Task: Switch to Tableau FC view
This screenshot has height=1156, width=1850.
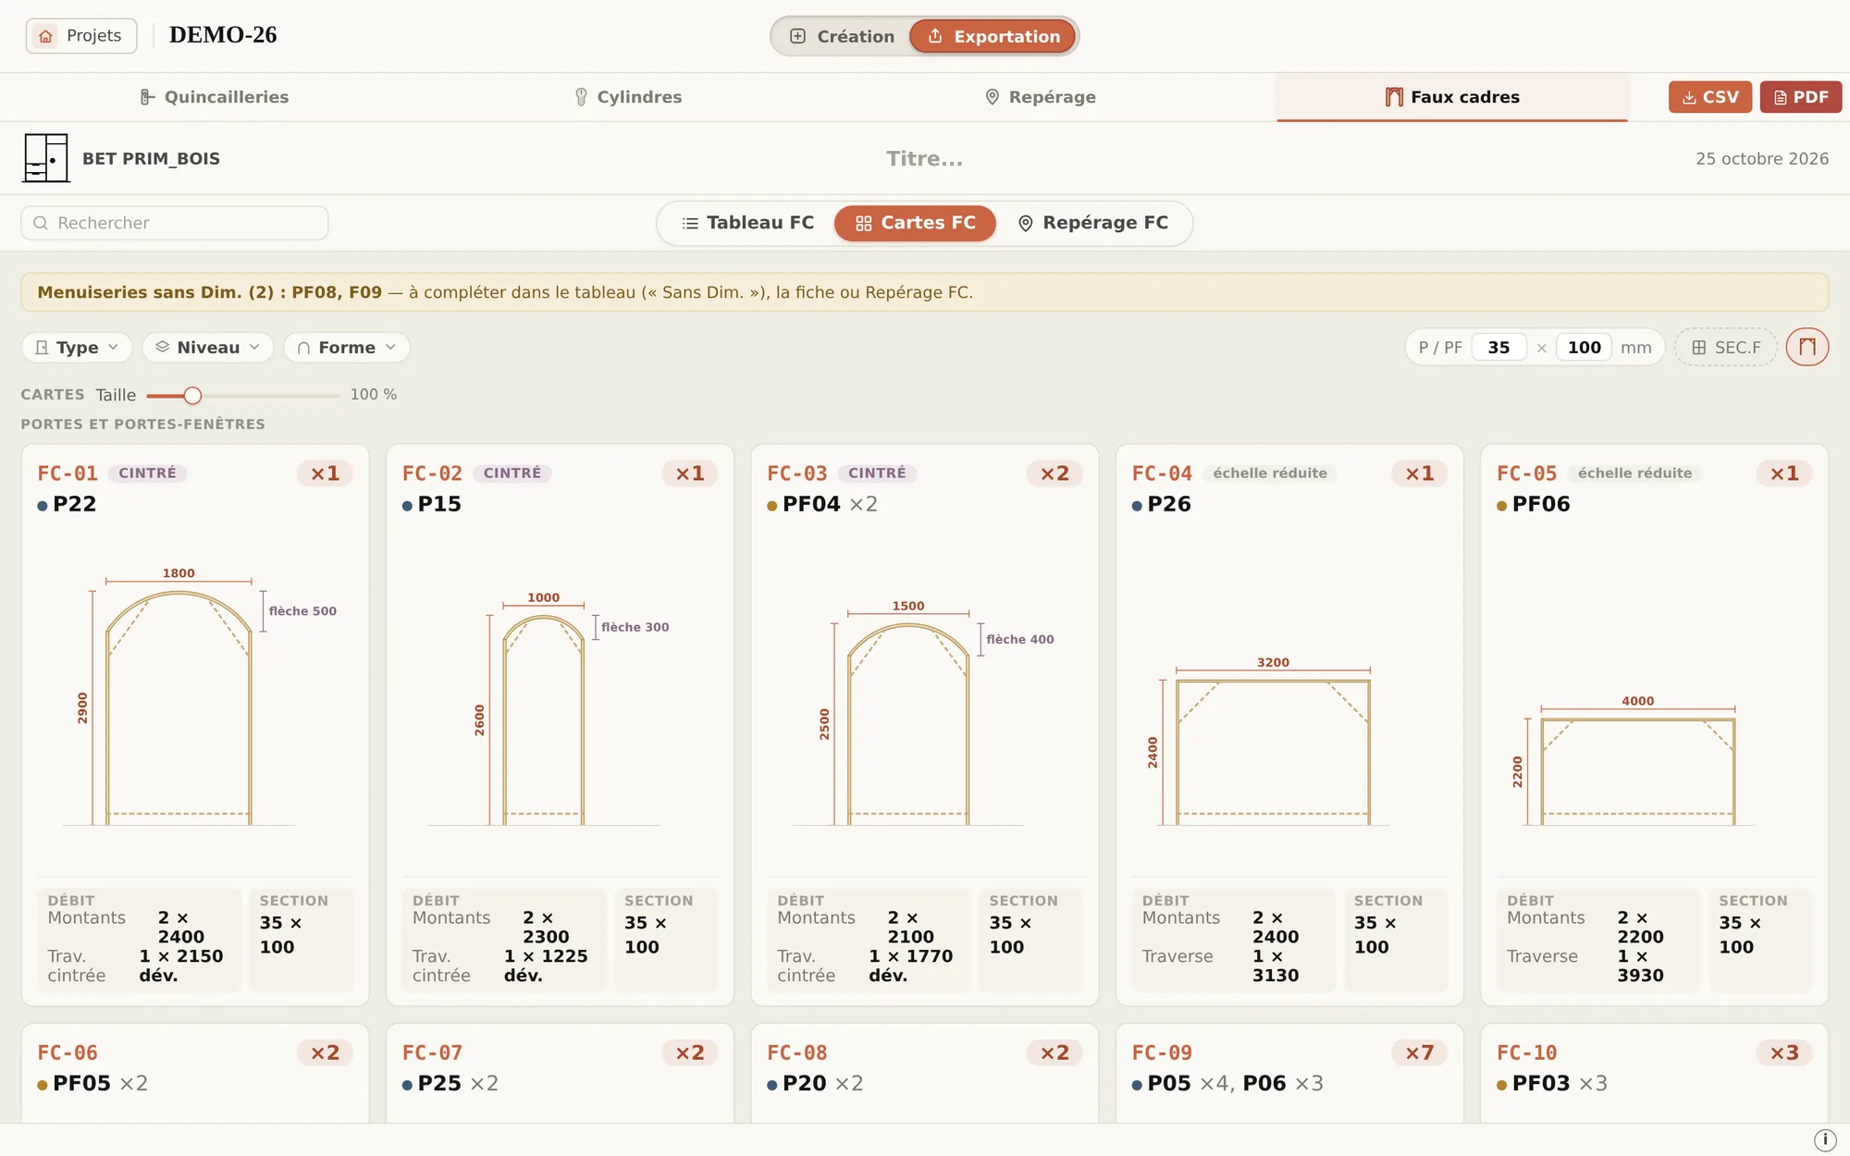Action: point(748,223)
